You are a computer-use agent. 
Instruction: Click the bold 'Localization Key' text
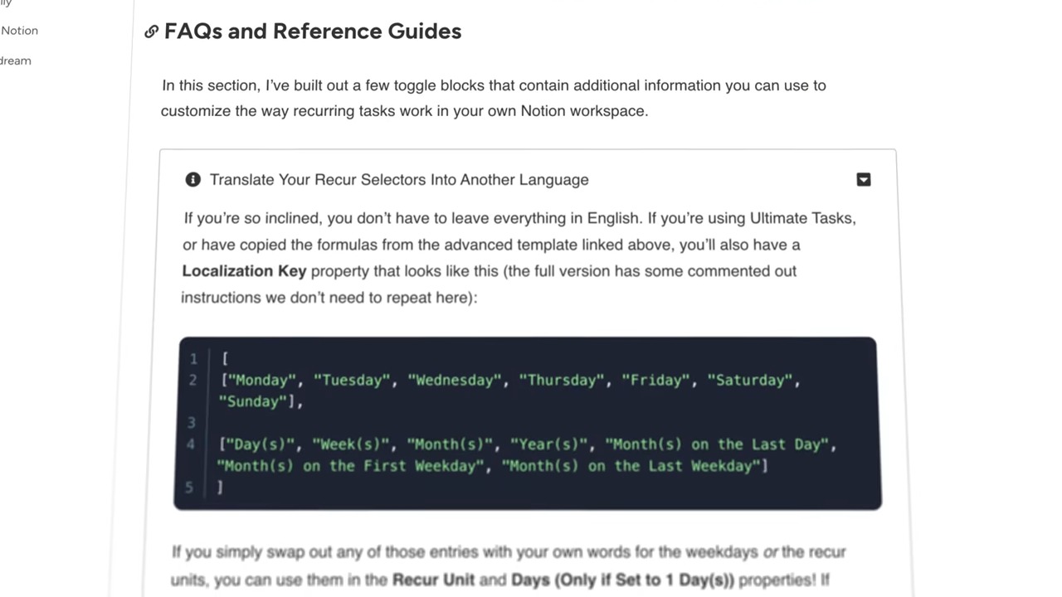point(244,271)
